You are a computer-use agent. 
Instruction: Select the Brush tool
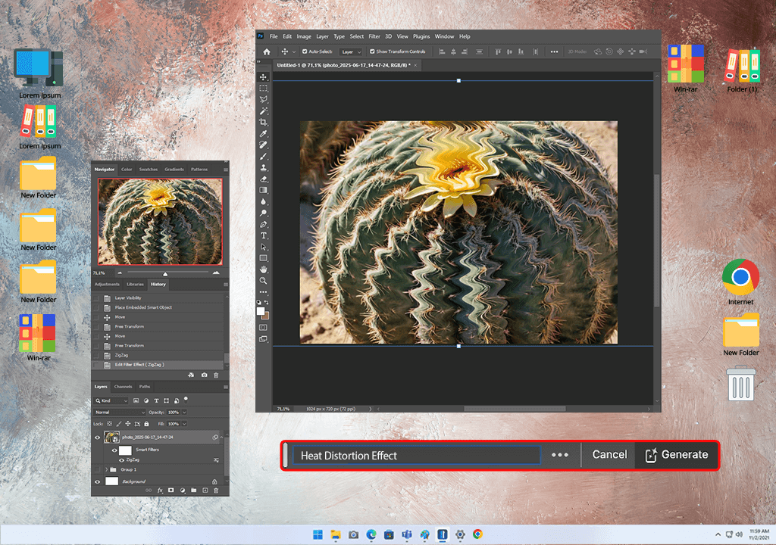tap(263, 156)
